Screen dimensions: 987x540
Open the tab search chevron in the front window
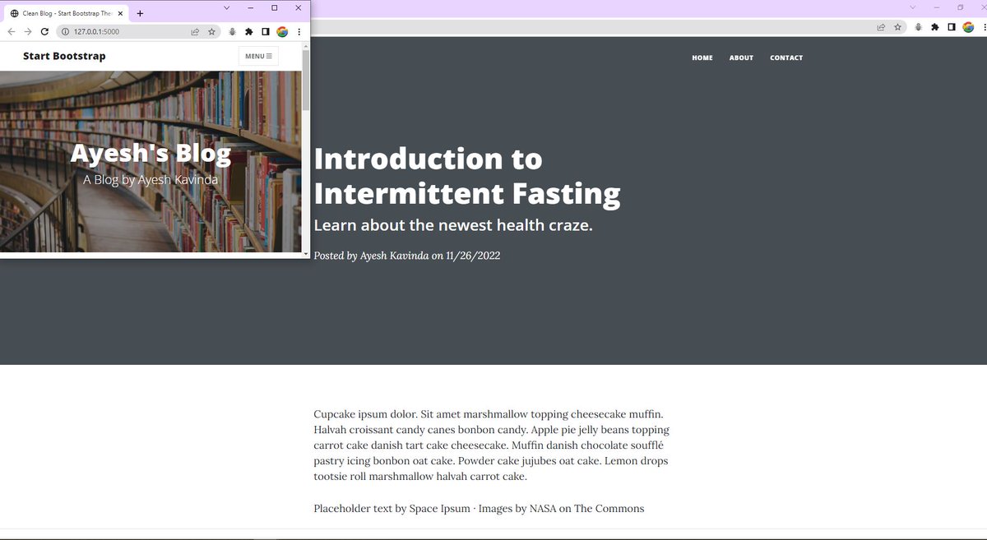(x=227, y=7)
